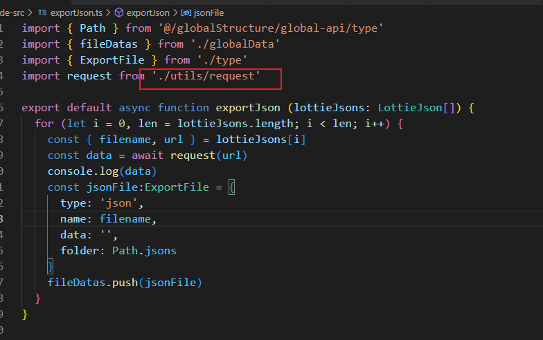This screenshot has height=340, width=543.
Task: Click the async keyword
Action: (x=134, y=108)
